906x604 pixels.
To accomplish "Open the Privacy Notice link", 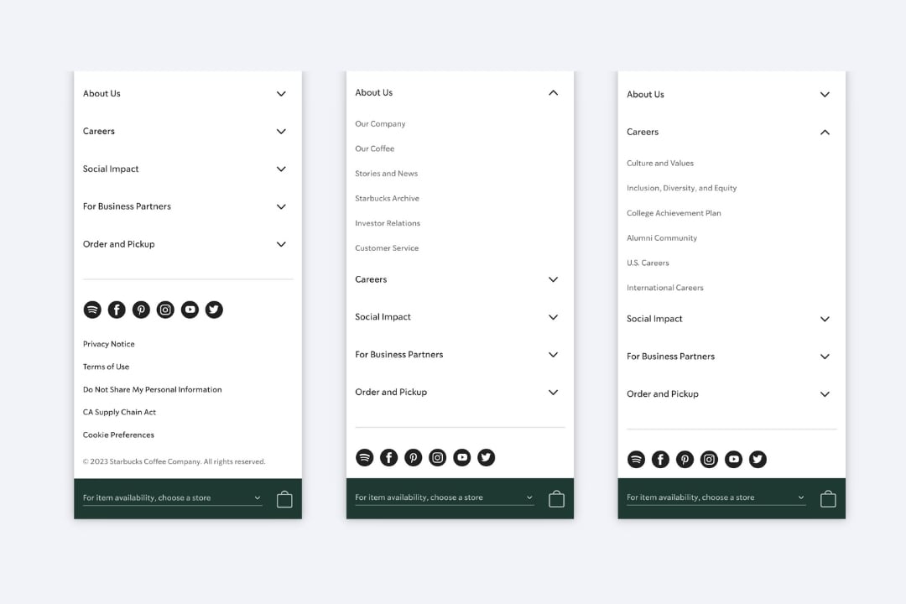I will [x=108, y=344].
